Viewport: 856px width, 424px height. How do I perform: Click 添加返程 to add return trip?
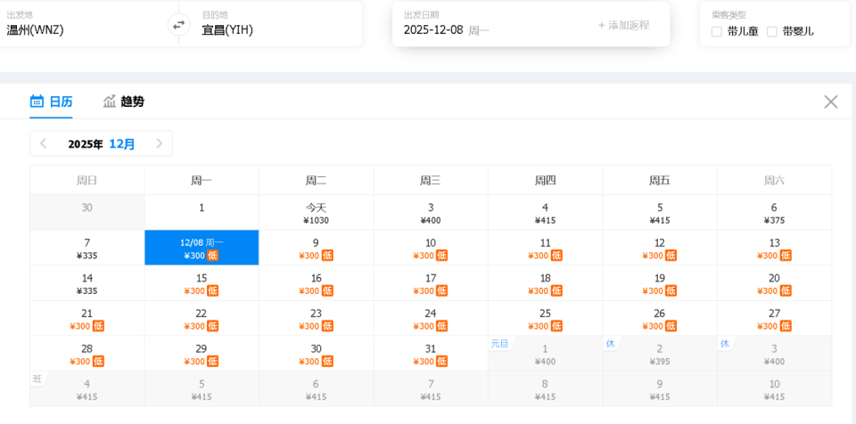(x=623, y=25)
